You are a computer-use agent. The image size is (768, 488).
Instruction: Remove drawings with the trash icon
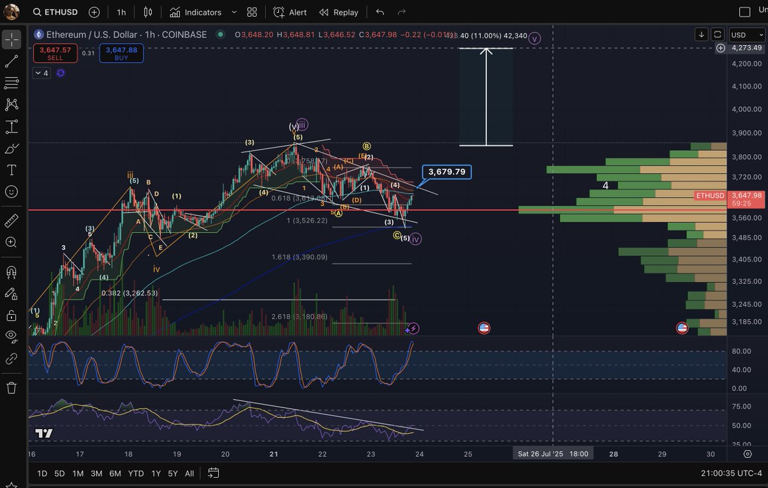(12, 388)
